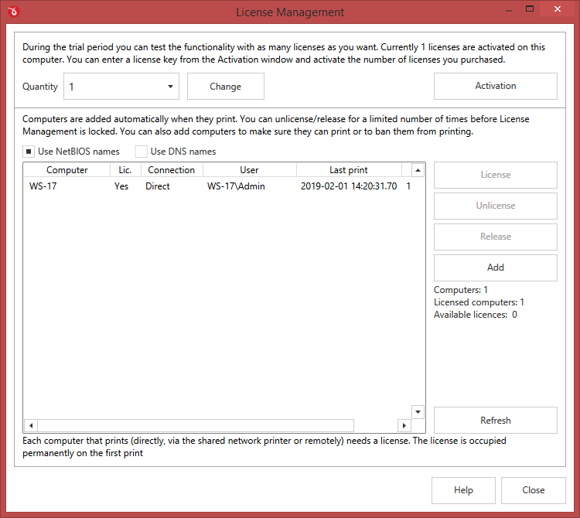Screen dimensions: 580x518
Task: Click the Unlicense button
Action: point(495,206)
